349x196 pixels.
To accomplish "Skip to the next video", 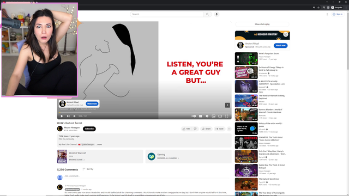I will (68, 116).
